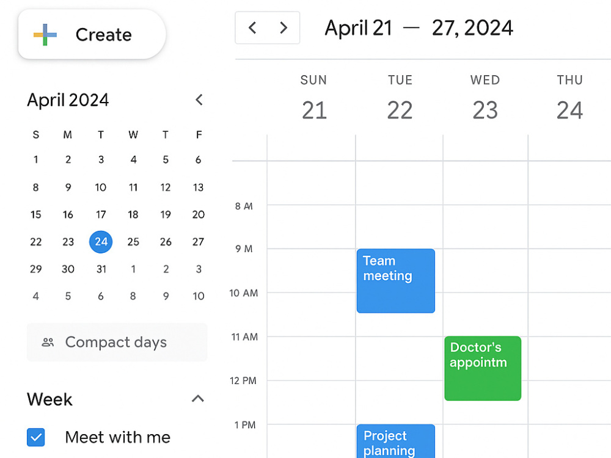Click the people icon beside Compact days
611x458 pixels.
[48, 343]
